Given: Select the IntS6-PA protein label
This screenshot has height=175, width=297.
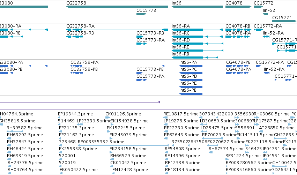Looking at the screenshot, I should tap(188, 62).
